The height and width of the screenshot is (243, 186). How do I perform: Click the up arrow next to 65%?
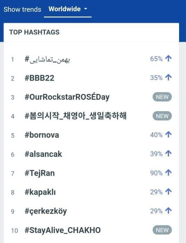168,59
